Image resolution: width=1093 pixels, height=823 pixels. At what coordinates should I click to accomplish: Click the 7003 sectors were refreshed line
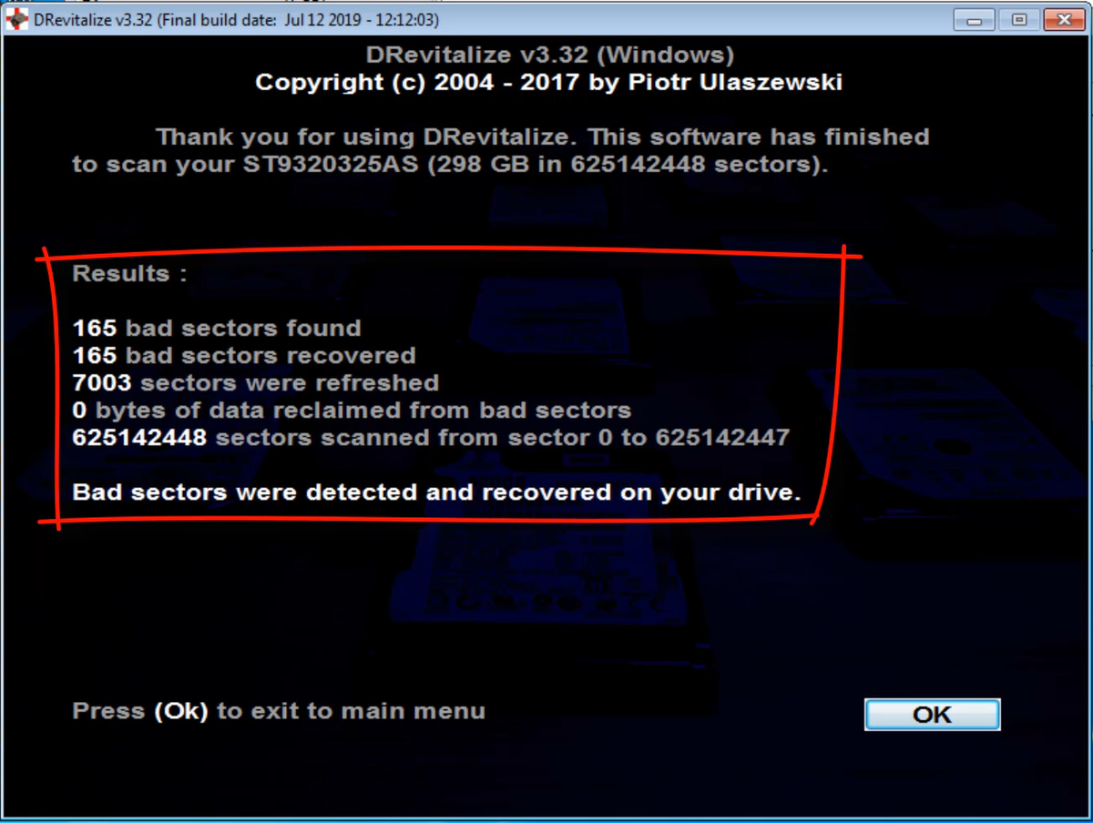[x=256, y=382]
